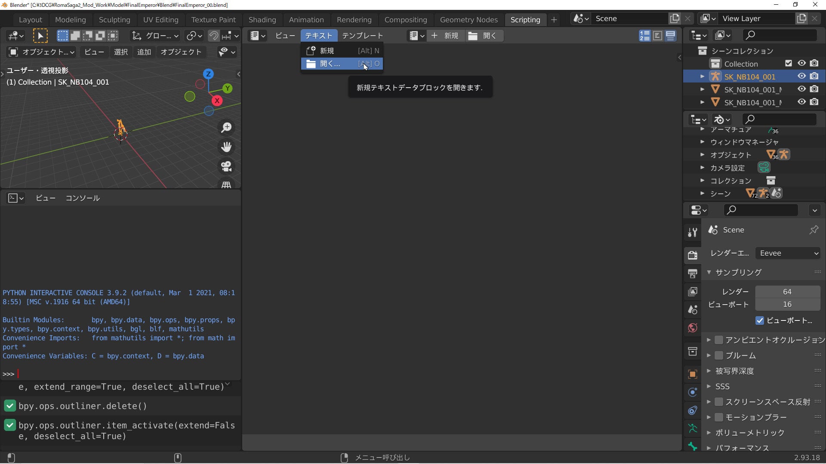Open the Collection properties box icon
Viewport: 826px width, 464px height.
(x=692, y=351)
